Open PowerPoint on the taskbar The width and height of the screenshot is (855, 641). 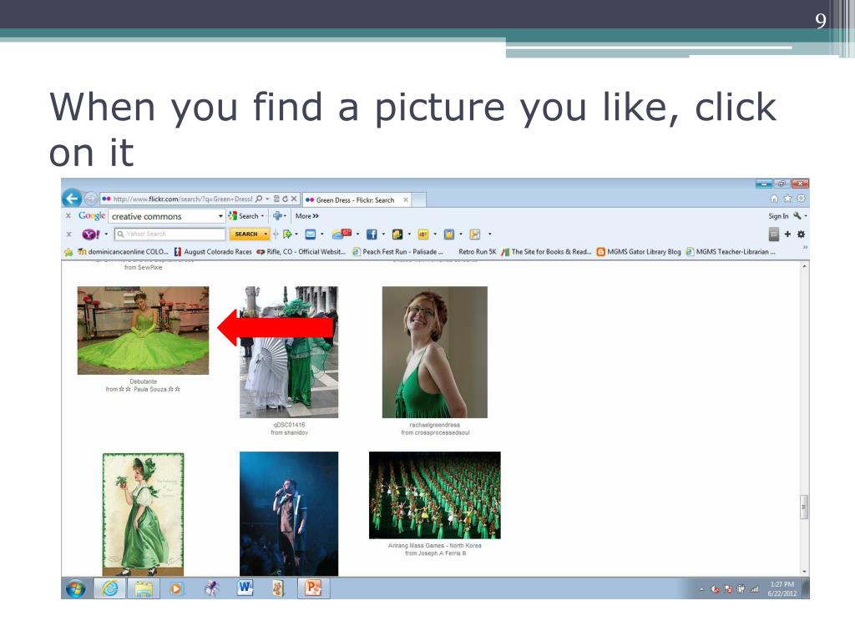click(x=313, y=588)
